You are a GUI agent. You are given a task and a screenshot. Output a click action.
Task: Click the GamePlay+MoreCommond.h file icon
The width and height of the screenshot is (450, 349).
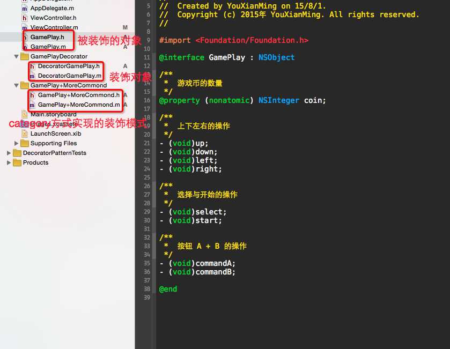(x=32, y=95)
